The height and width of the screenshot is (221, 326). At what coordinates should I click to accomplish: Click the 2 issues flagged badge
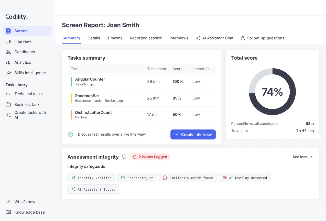pyautogui.click(x=150, y=157)
